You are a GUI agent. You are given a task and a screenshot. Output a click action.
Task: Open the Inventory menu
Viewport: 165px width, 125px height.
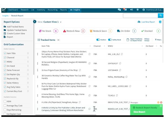41,10
